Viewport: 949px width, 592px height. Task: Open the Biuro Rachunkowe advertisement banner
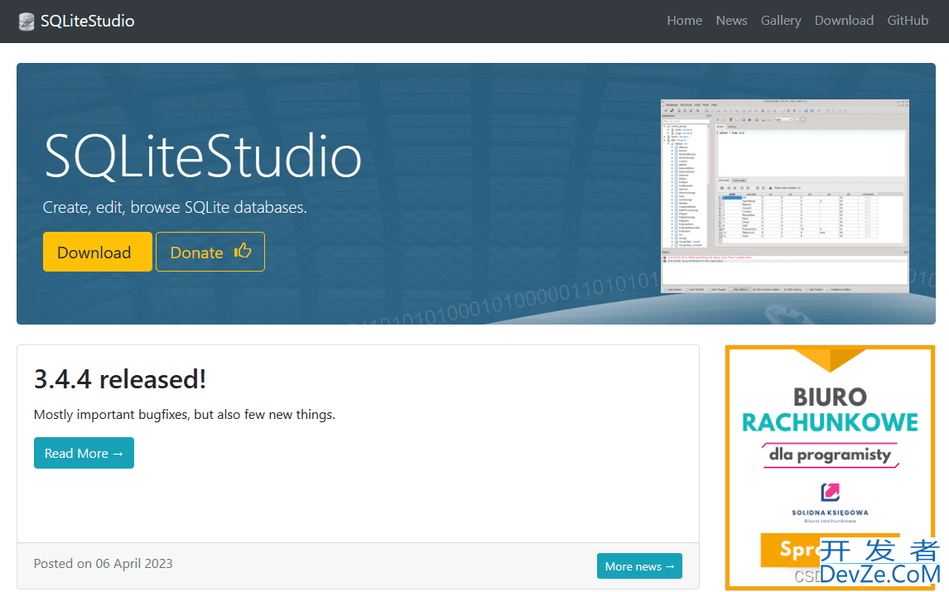click(x=831, y=467)
